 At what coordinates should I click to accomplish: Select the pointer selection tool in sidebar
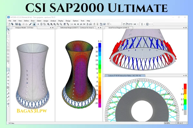[x=8, y=29]
